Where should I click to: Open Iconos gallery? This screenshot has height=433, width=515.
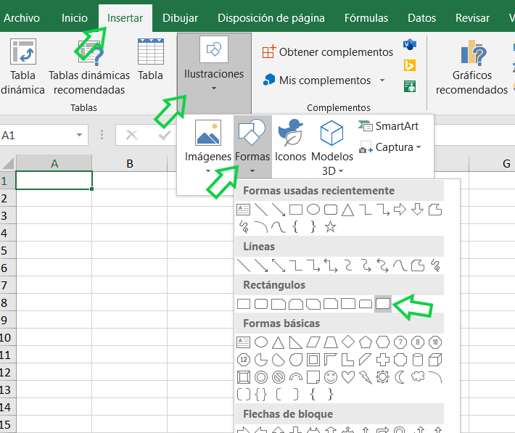(x=290, y=141)
